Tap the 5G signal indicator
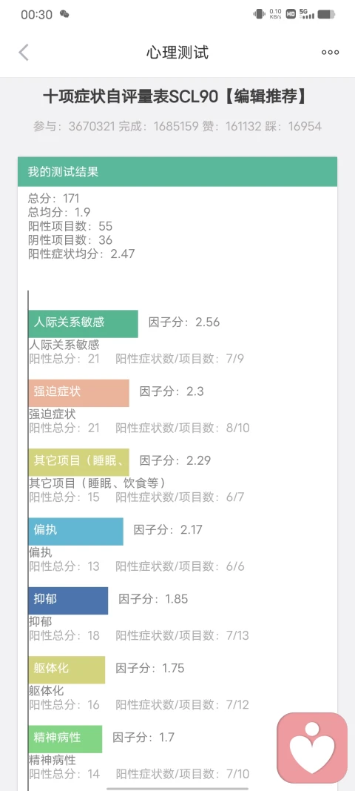The height and width of the screenshot is (791, 355). tap(306, 14)
